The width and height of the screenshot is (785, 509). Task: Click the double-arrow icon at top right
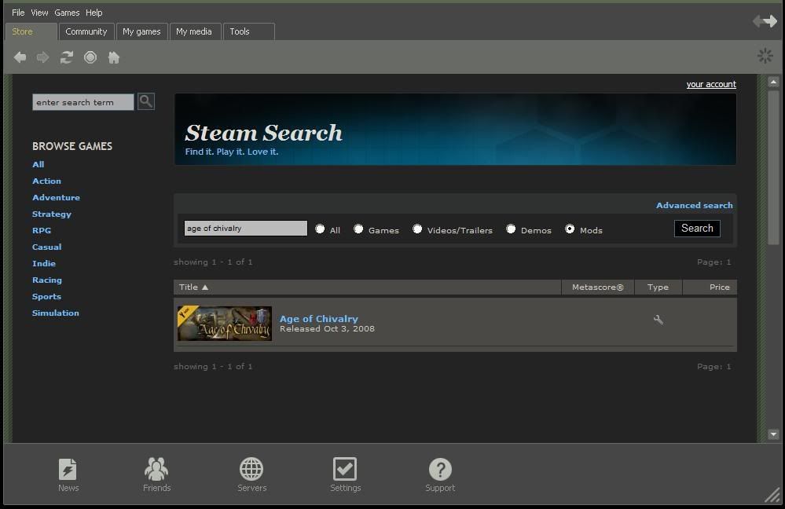(765, 21)
